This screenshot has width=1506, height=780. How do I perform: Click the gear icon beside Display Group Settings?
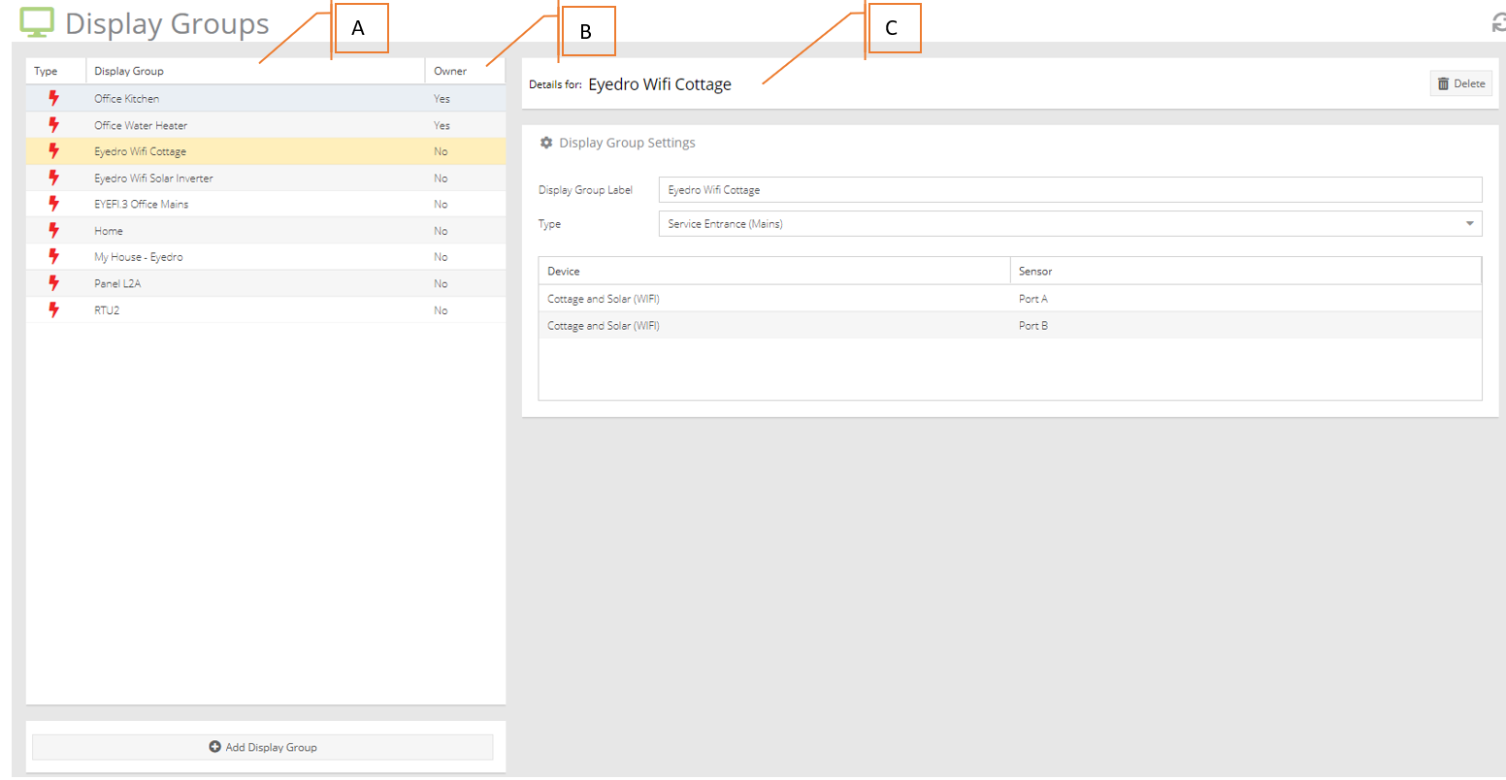pyautogui.click(x=546, y=143)
